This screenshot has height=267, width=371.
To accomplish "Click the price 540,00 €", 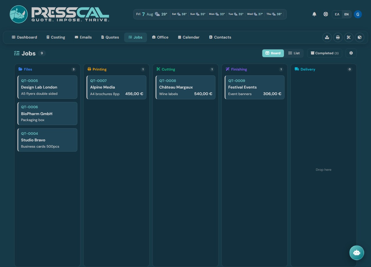I will pyautogui.click(x=203, y=94).
